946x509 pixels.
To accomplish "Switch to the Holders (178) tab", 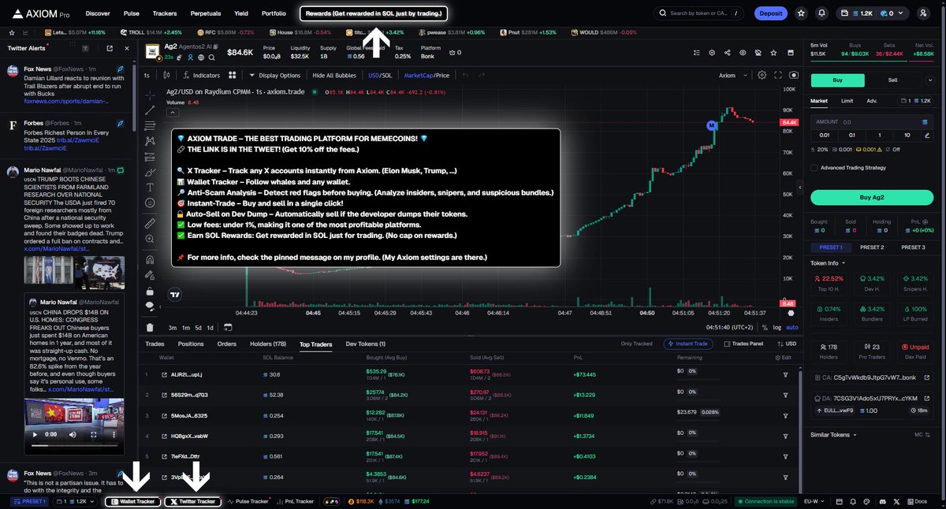I will pyautogui.click(x=268, y=344).
